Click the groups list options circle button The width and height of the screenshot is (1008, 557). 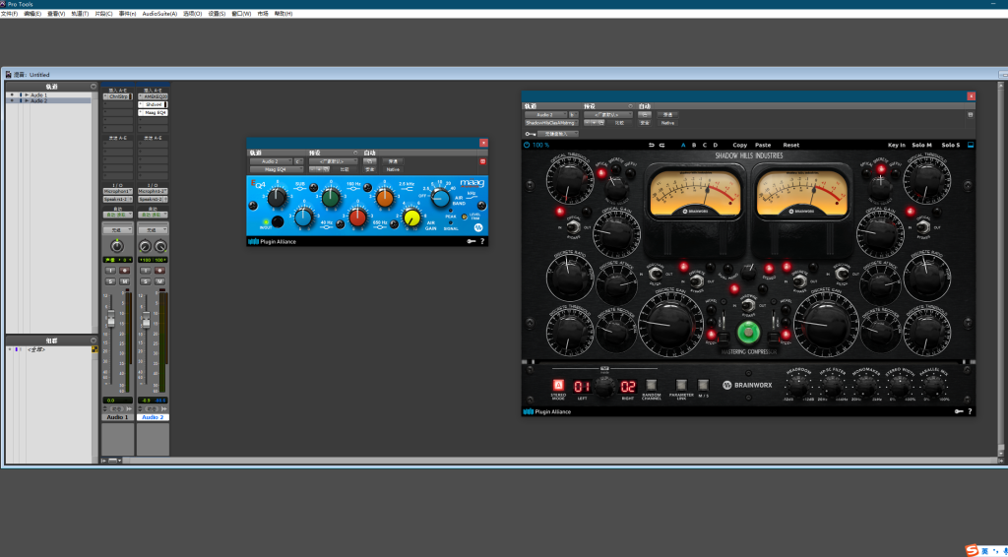94,340
